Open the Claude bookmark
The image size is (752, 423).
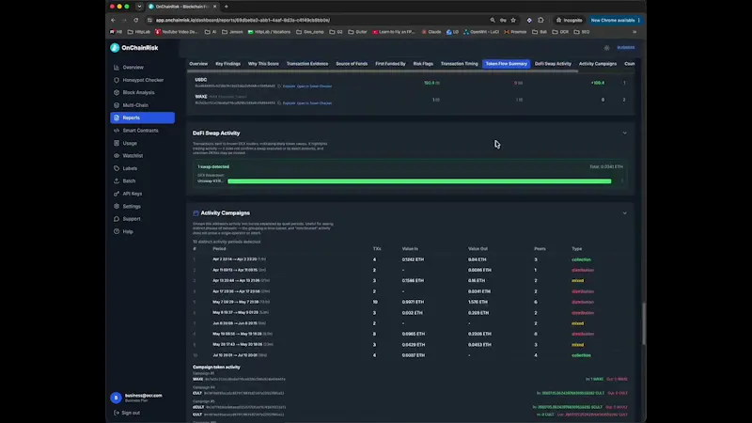point(431,32)
